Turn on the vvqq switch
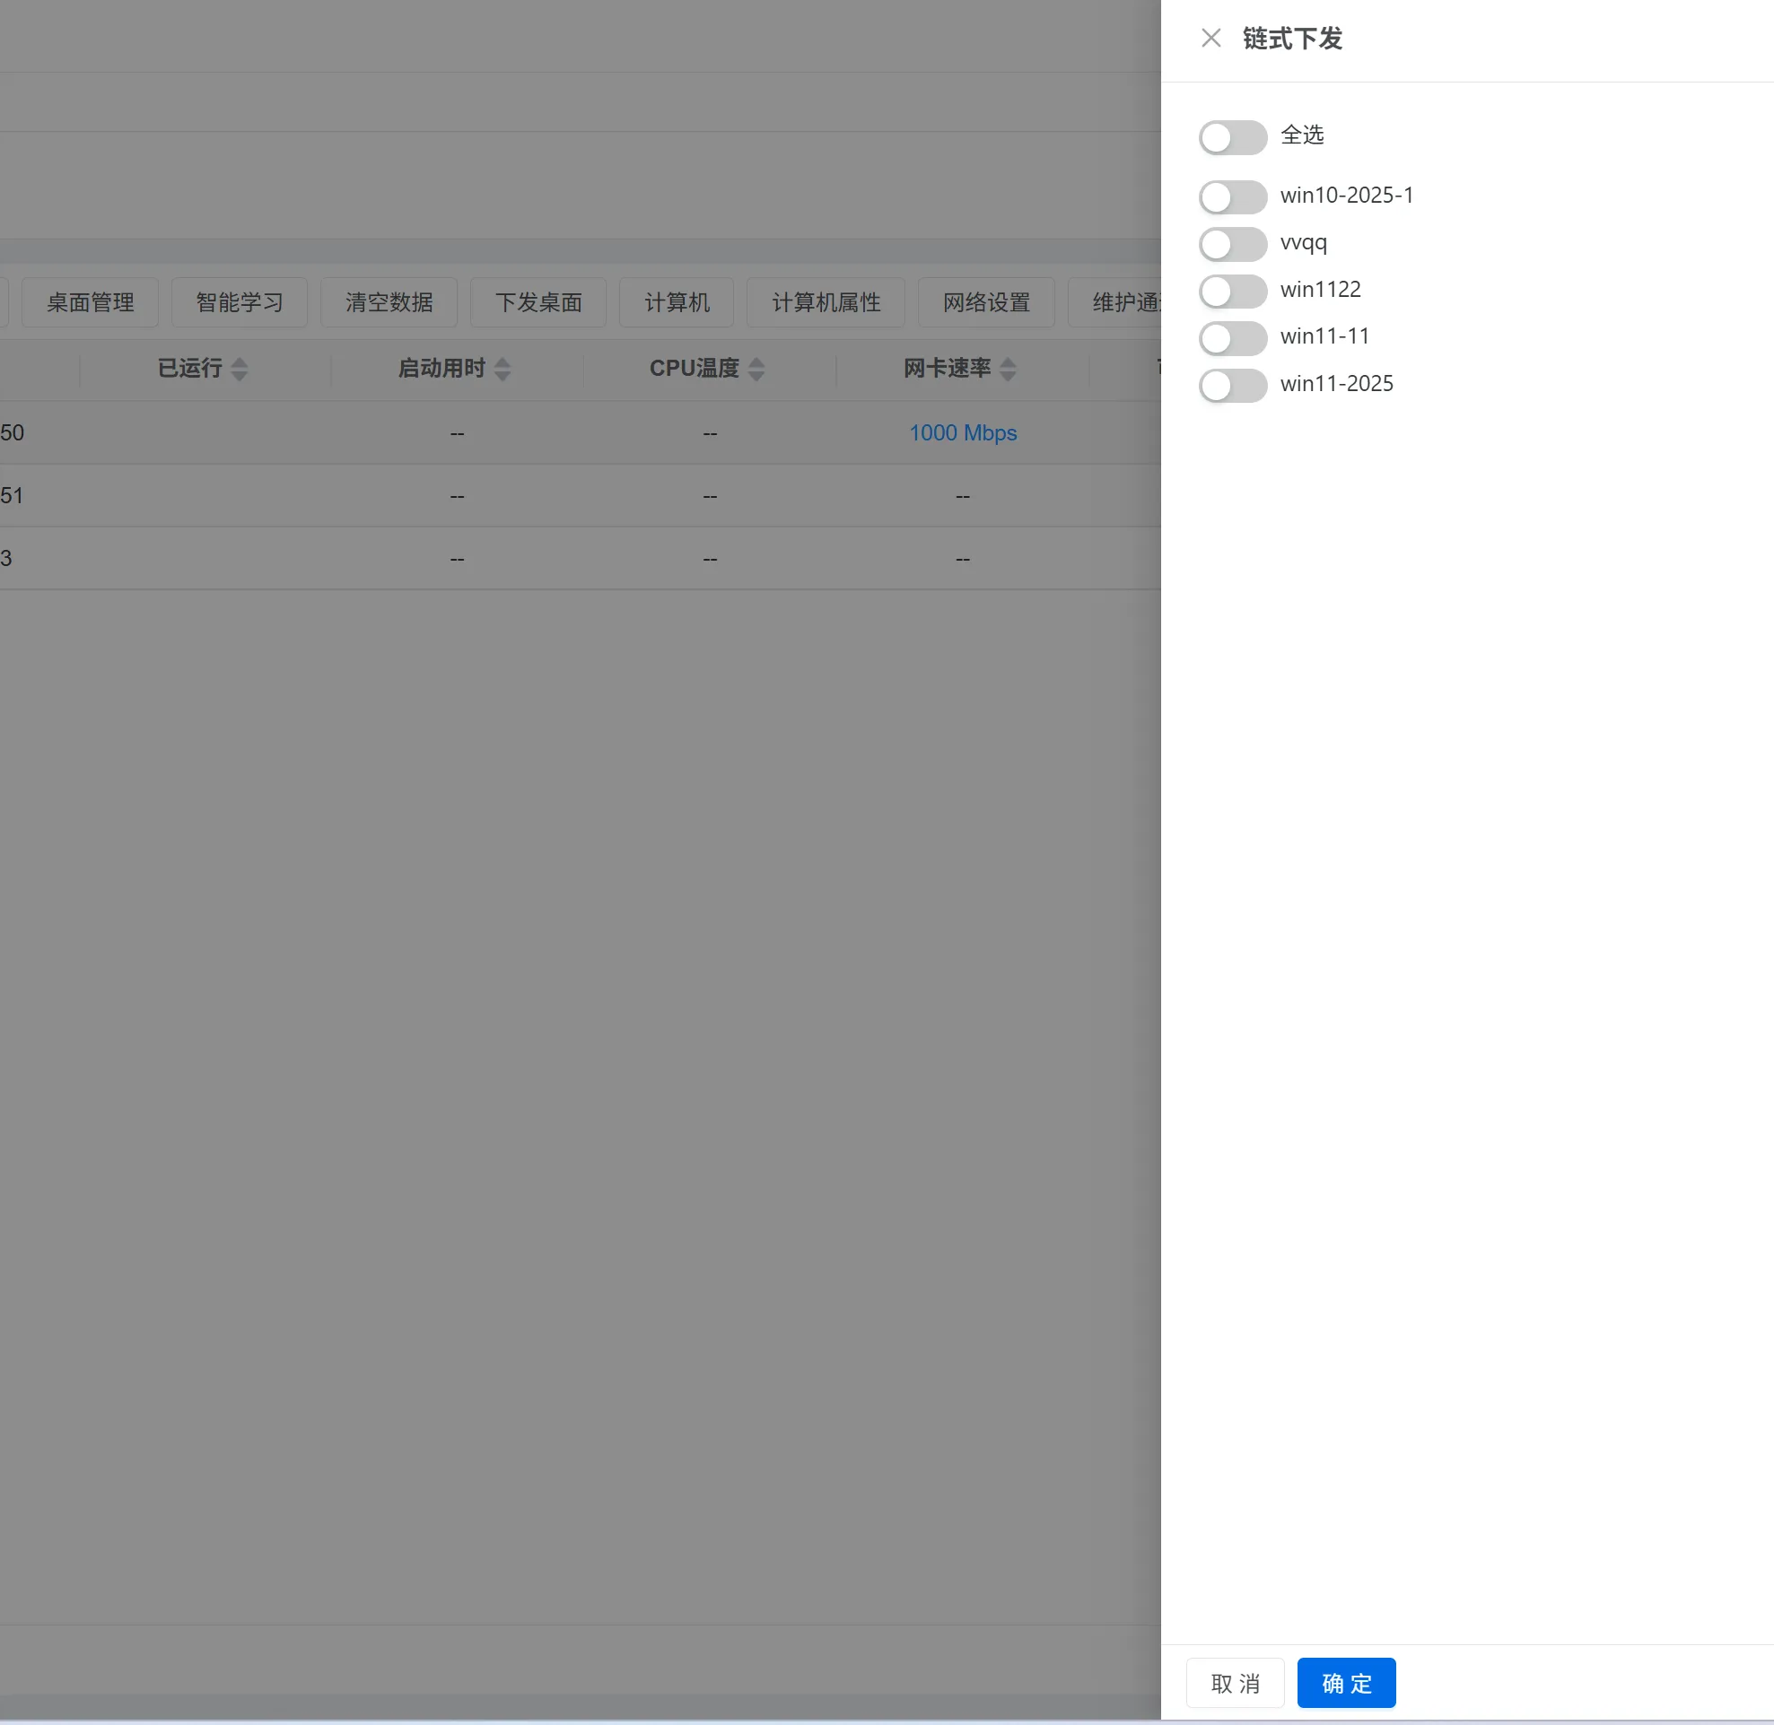Screen dimensions: 1774x1725 click(x=1232, y=244)
